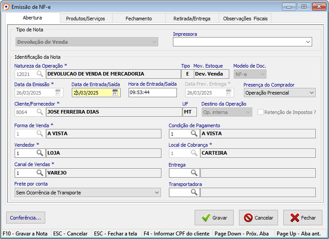329x239 pixels.
Task: Open calendar for Data de Entrada/Saída
Action: (x=115, y=93)
